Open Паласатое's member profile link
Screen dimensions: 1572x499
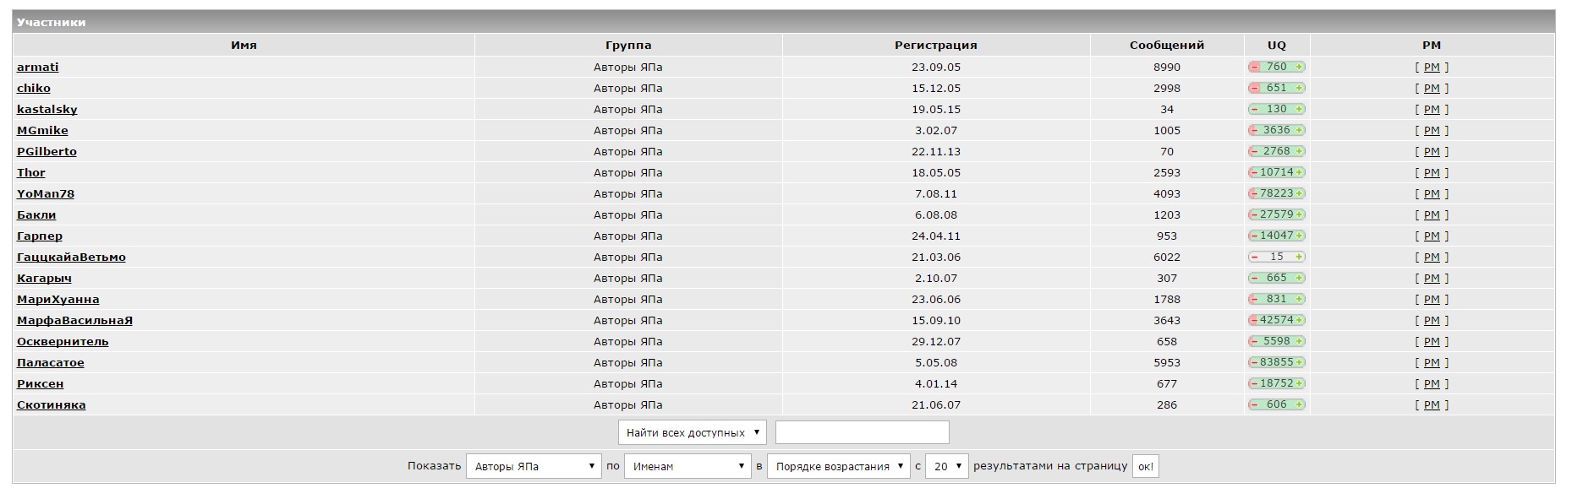pos(51,362)
